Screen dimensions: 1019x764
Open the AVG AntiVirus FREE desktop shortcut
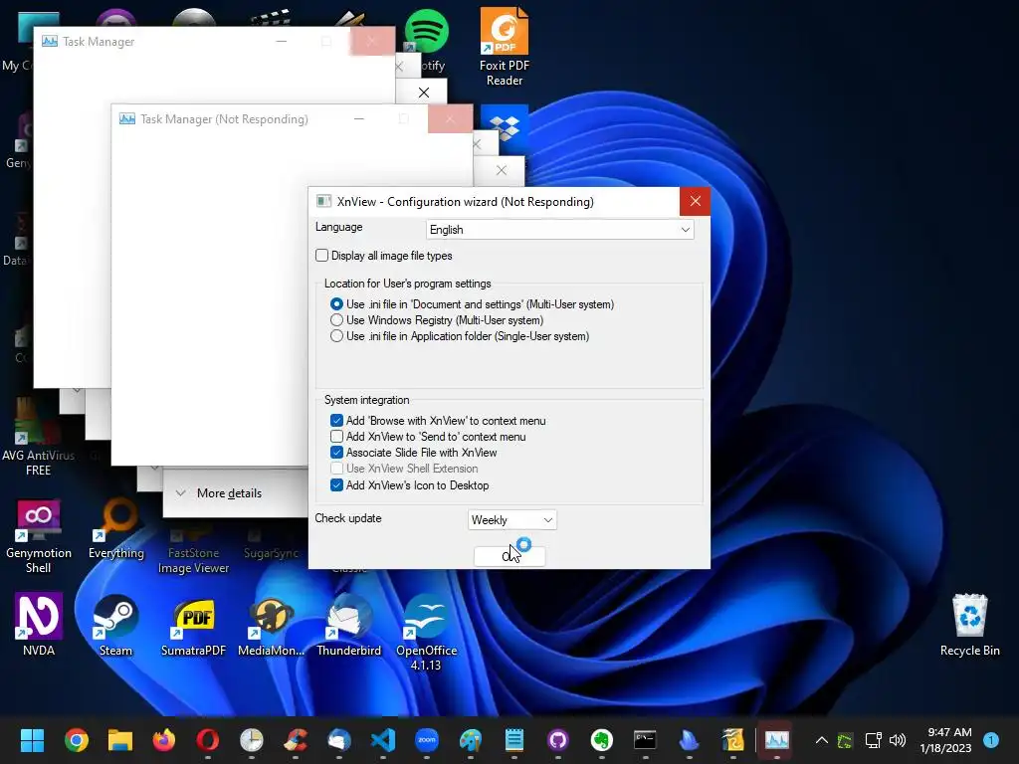(39, 437)
